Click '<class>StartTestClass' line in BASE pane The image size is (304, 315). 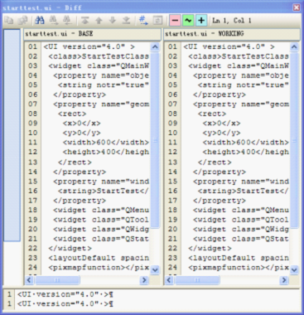point(99,56)
